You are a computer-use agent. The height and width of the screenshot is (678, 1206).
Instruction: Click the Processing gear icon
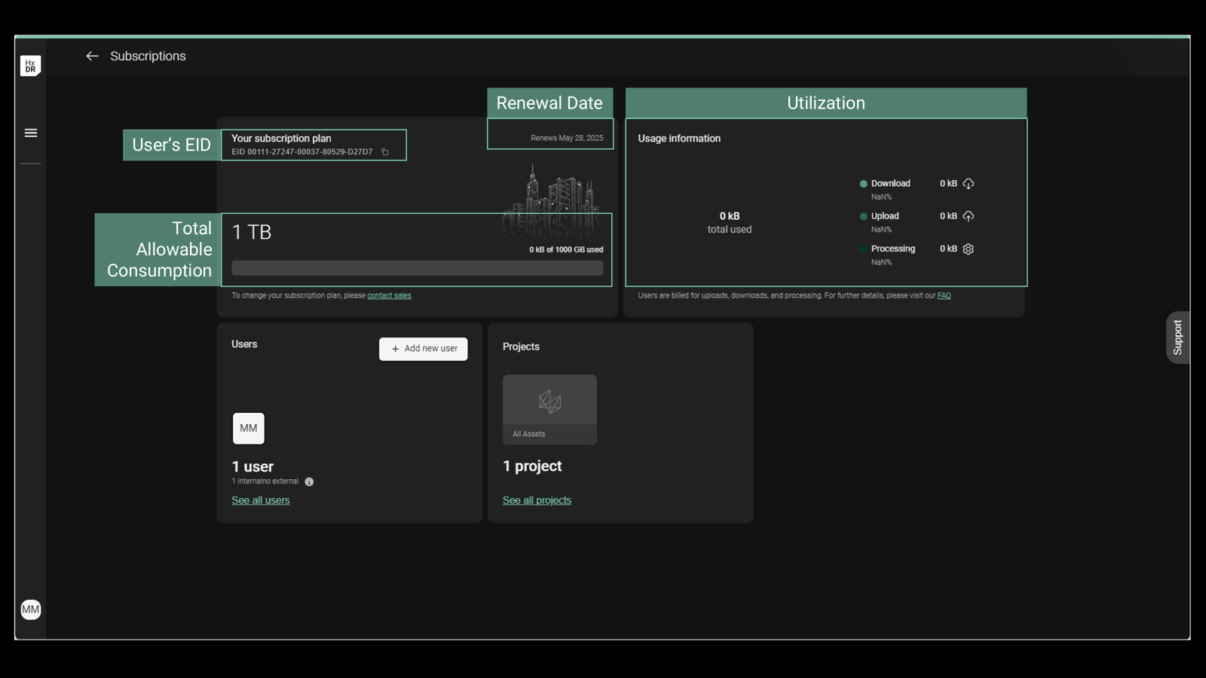969,249
